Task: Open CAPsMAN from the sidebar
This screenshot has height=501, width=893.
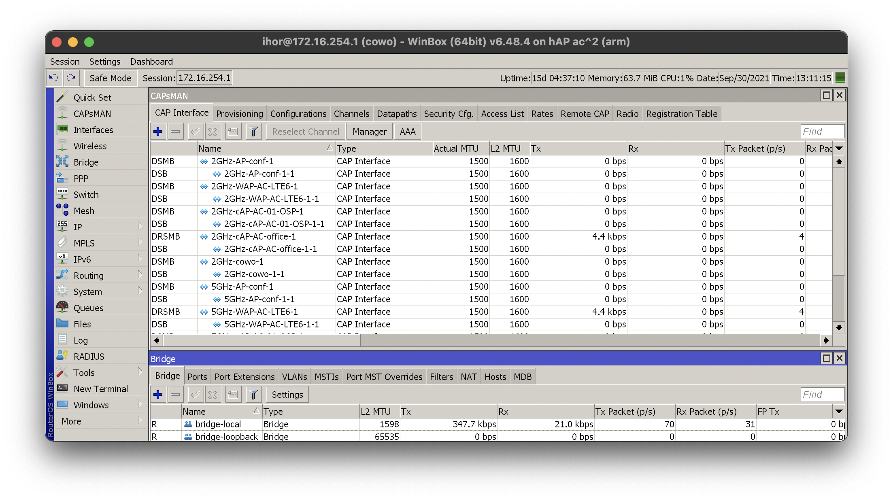Action: click(101, 114)
